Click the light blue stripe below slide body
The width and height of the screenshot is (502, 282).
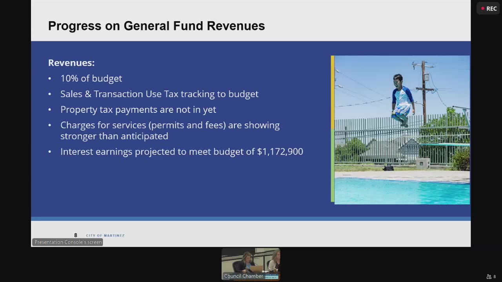251,219
